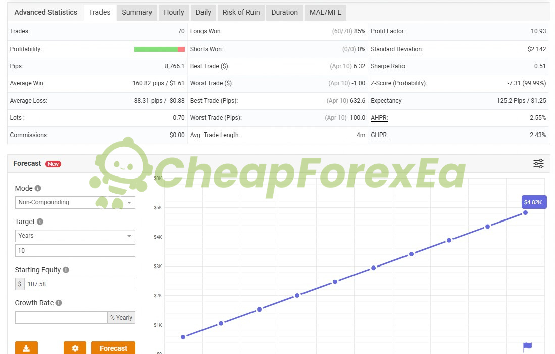Click the last data point under $4.82K
The image size is (555, 354).
point(525,212)
